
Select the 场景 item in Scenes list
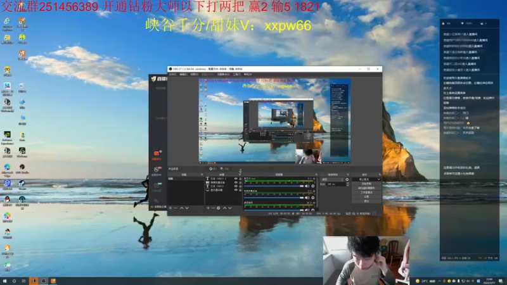point(186,179)
